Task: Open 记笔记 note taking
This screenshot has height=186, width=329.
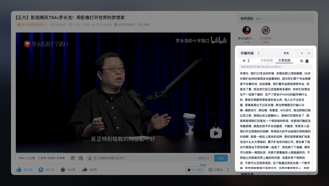Action: pos(215,170)
